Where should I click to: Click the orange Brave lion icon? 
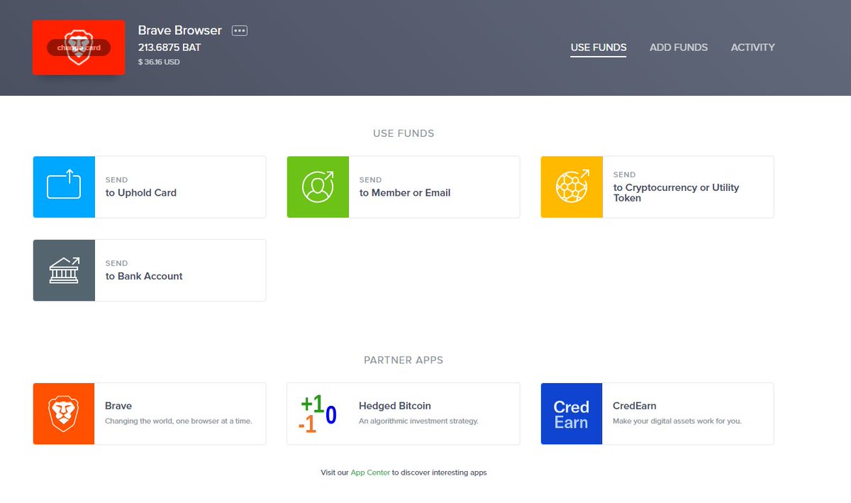pos(64,414)
